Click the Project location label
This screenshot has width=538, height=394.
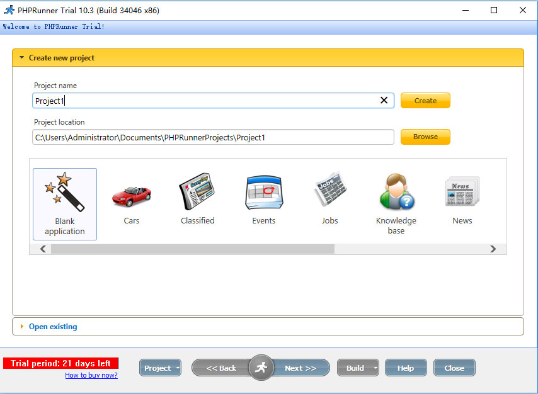point(59,122)
